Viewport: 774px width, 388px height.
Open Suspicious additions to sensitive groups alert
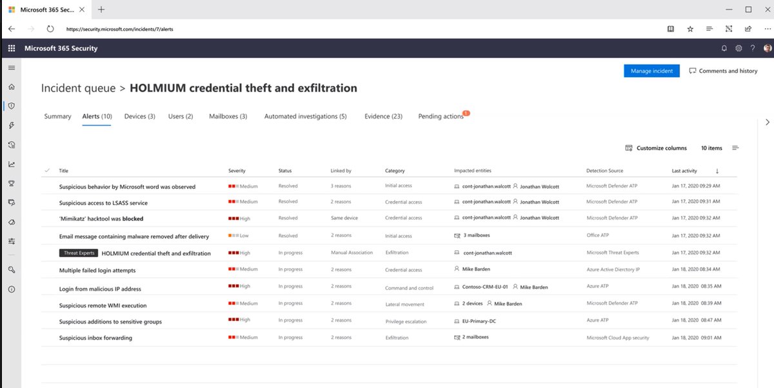[110, 322]
